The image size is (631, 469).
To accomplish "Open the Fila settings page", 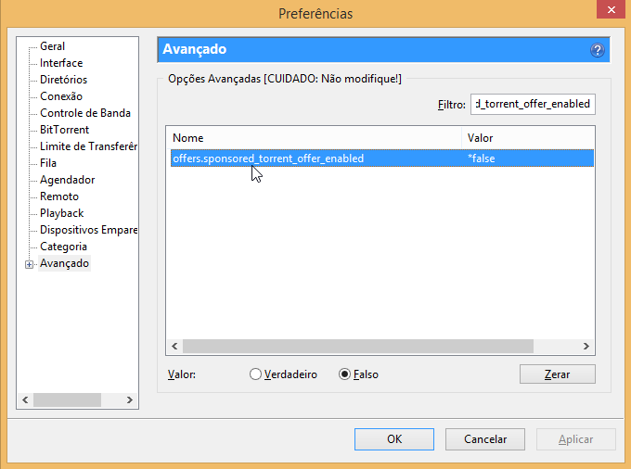I will 48,163.
